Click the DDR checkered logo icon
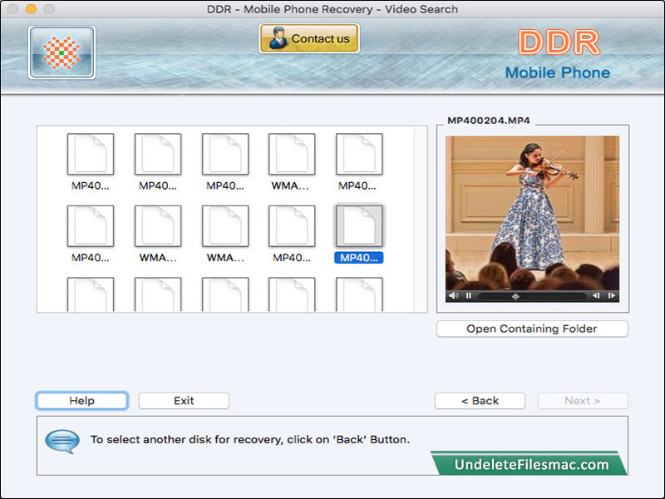This screenshot has height=499, width=665. tap(62, 52)
